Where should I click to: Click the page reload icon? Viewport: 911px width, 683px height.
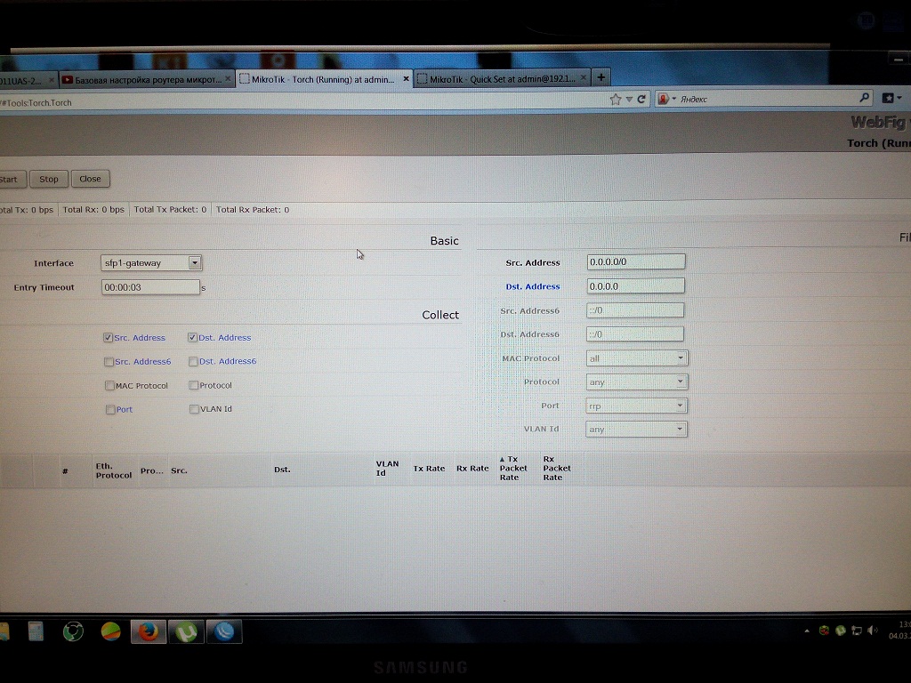coord(641,100)
